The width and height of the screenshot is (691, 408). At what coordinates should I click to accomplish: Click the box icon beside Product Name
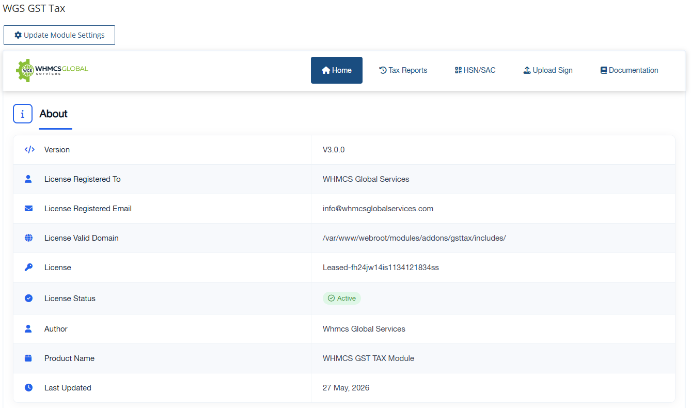tap(28, 358)
